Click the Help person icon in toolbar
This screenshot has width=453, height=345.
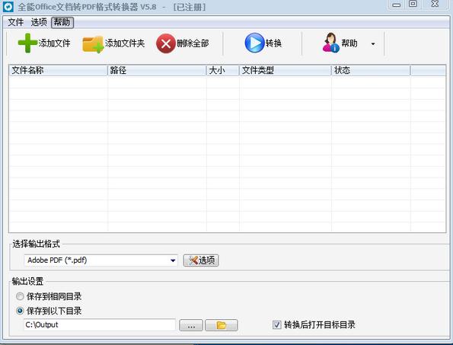[x=330, y=43]
